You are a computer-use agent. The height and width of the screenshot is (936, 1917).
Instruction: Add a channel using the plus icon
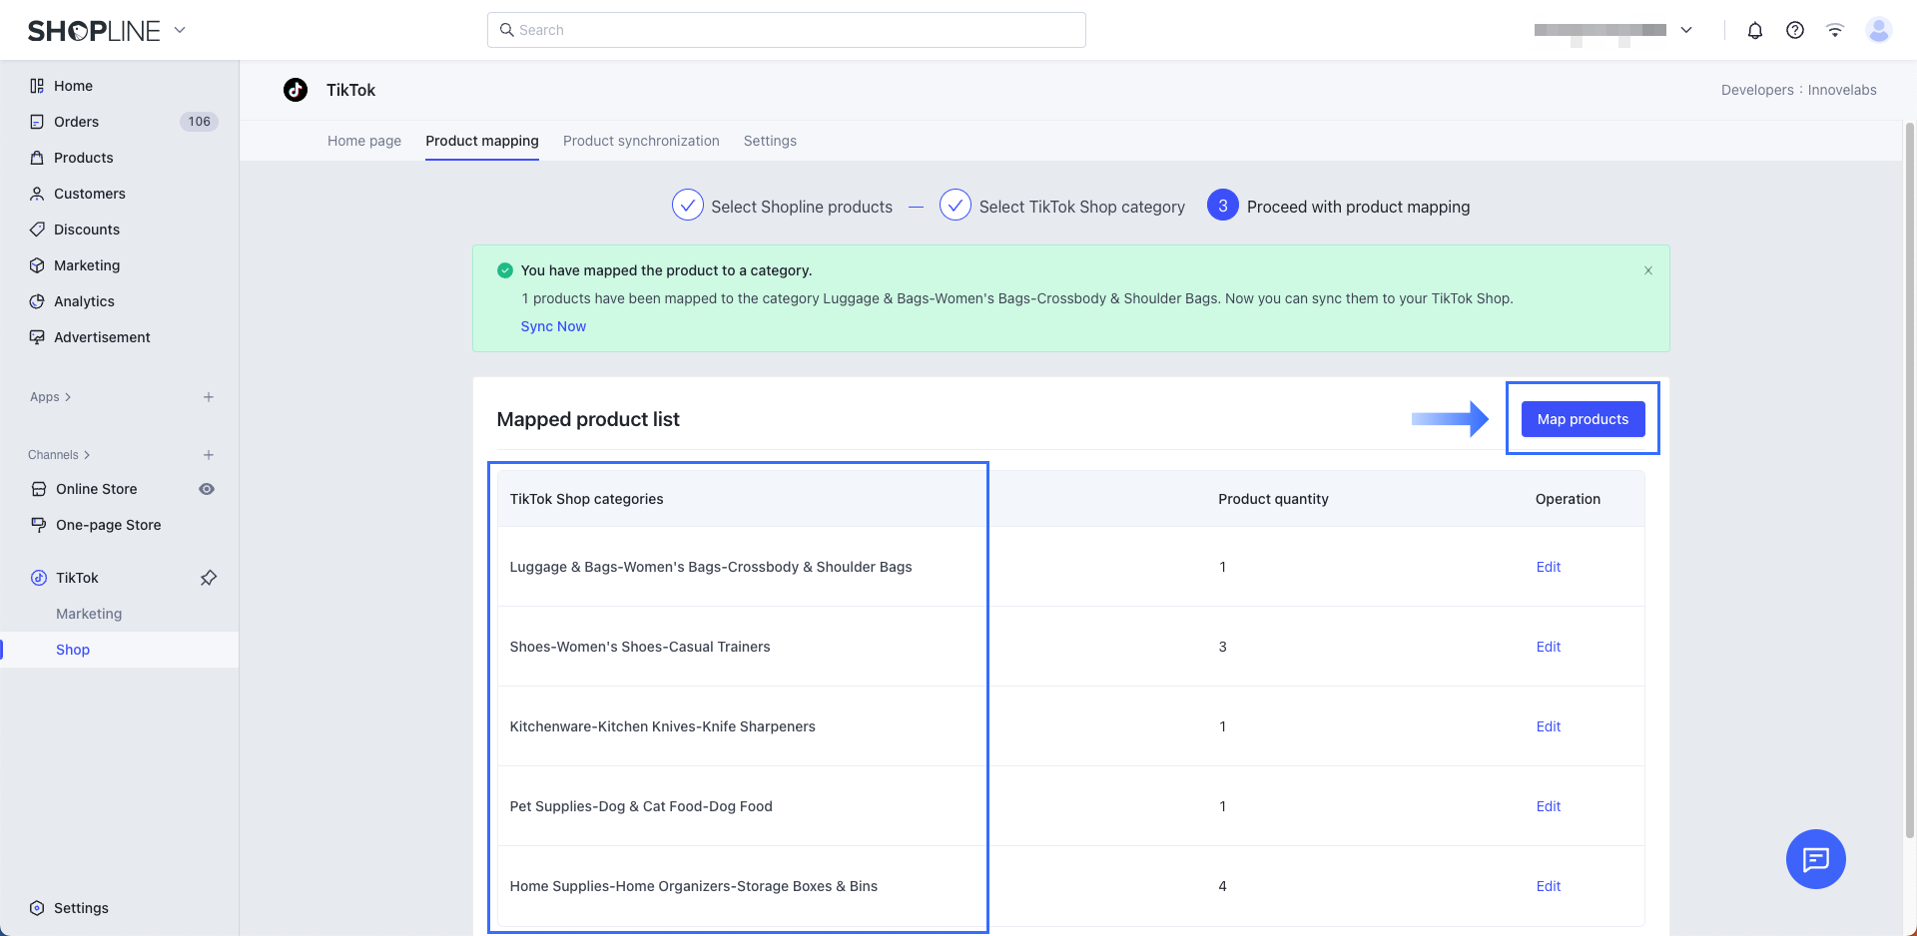click(209, 455)
